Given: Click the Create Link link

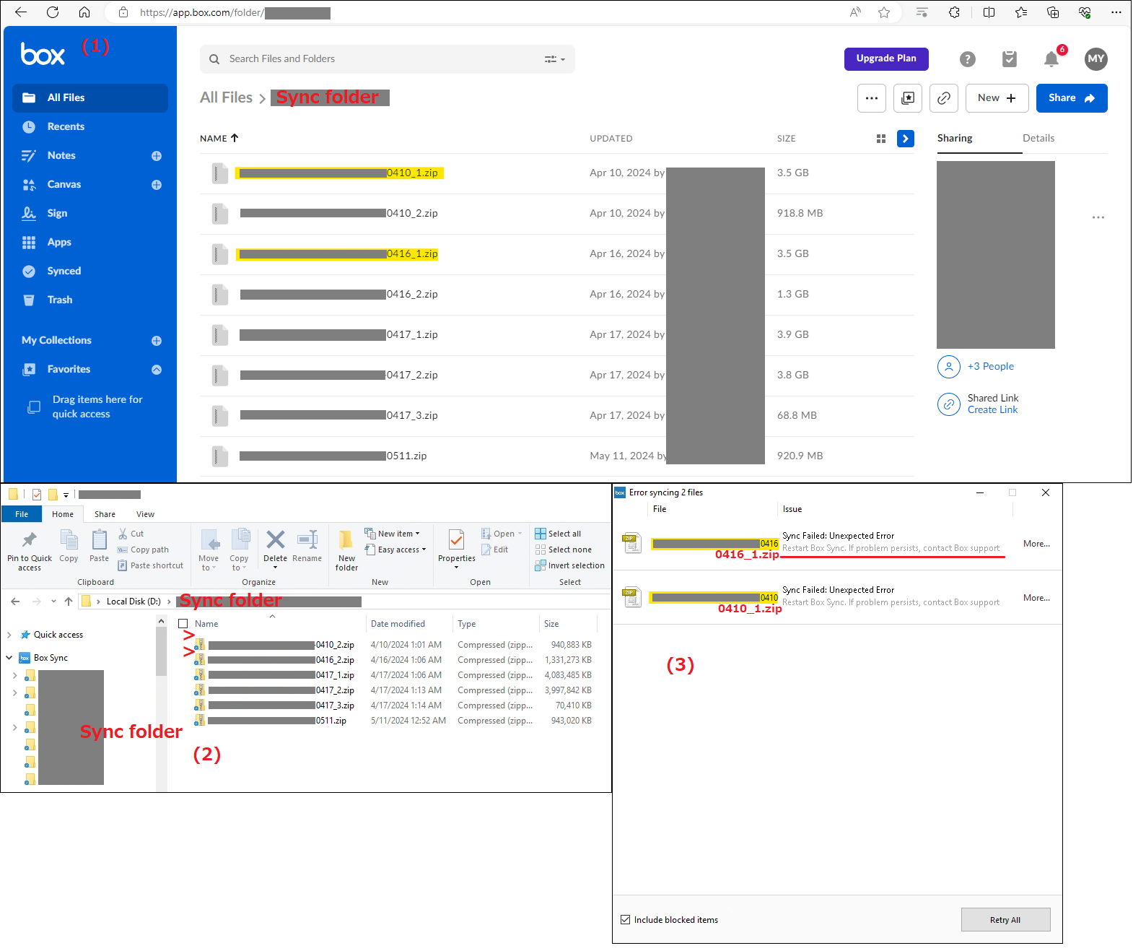Looking at the screenshot, I should (x=992, y=409).
